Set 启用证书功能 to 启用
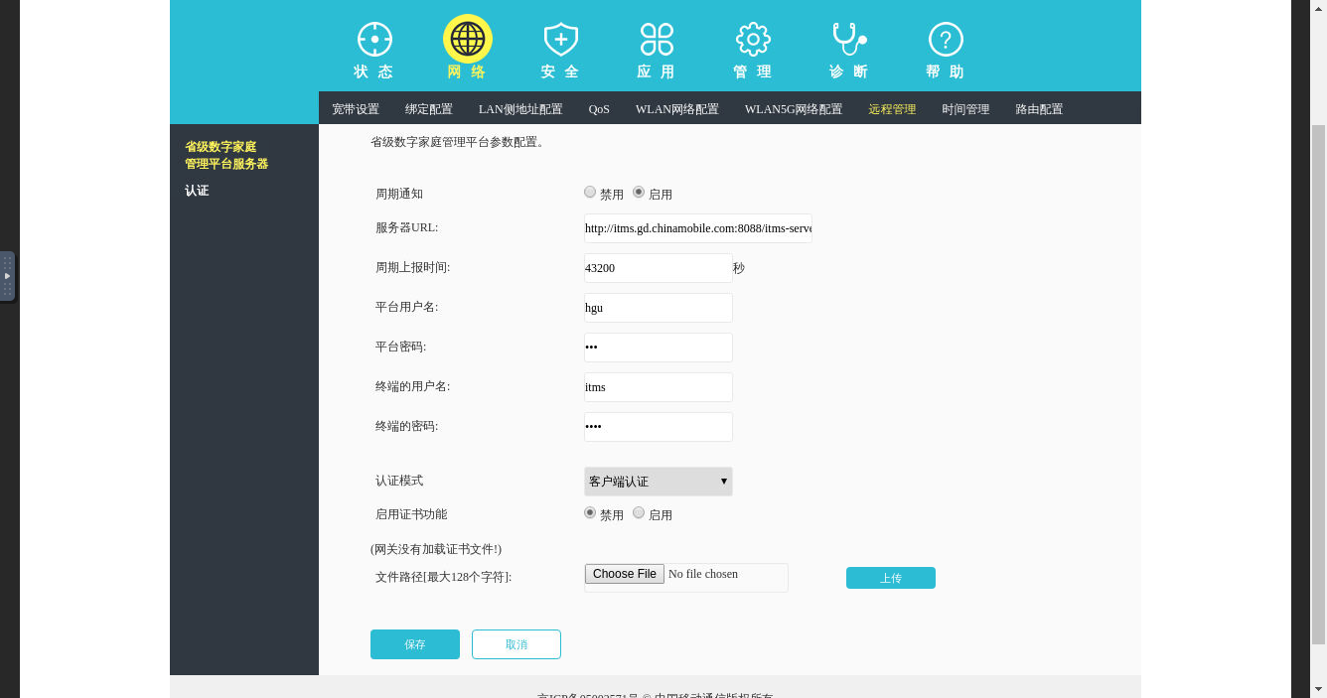This screenshot has height=698, width=1327. tap(639, 512)
